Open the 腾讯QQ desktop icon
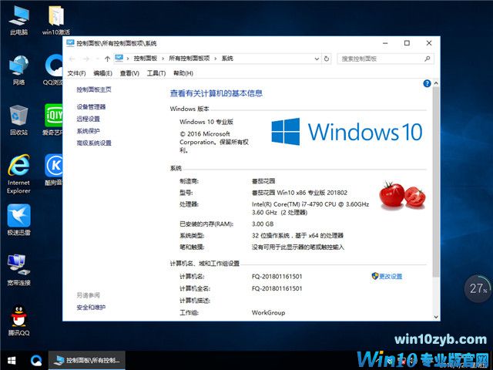The image size is (493, 370). [x=18, y=321]
